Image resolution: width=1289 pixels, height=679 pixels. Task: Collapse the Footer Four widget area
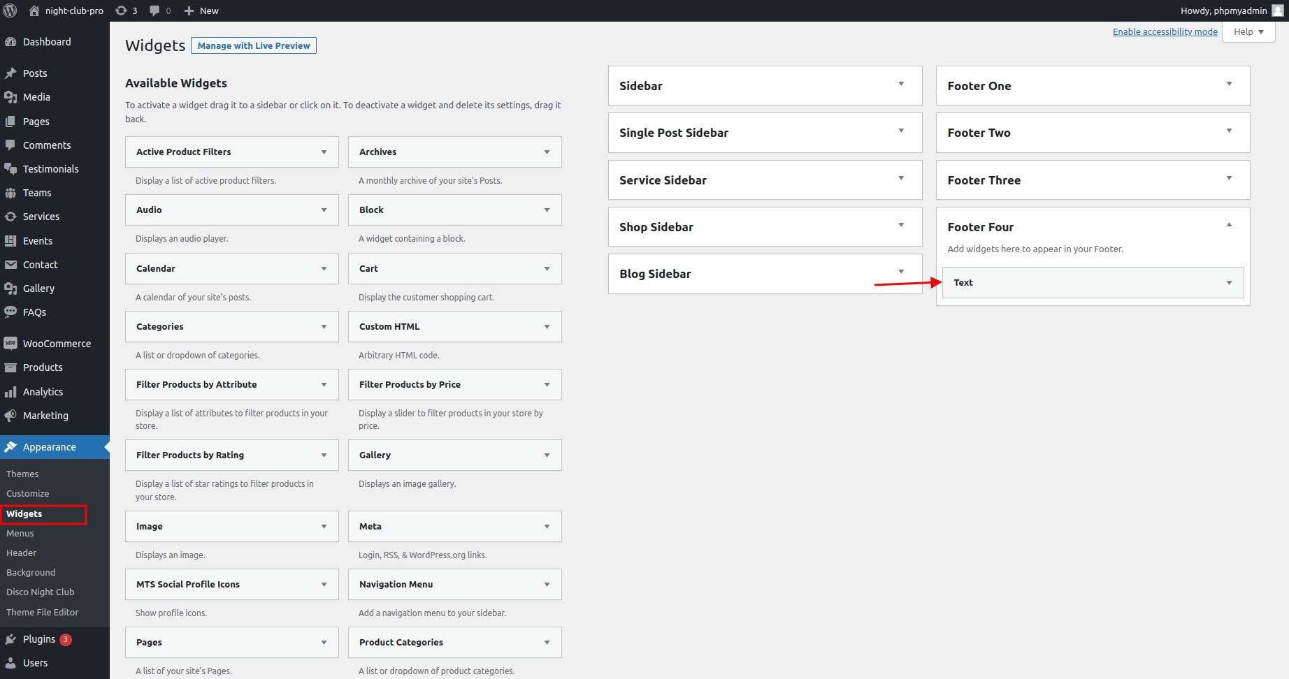(x=1229, y=225)
